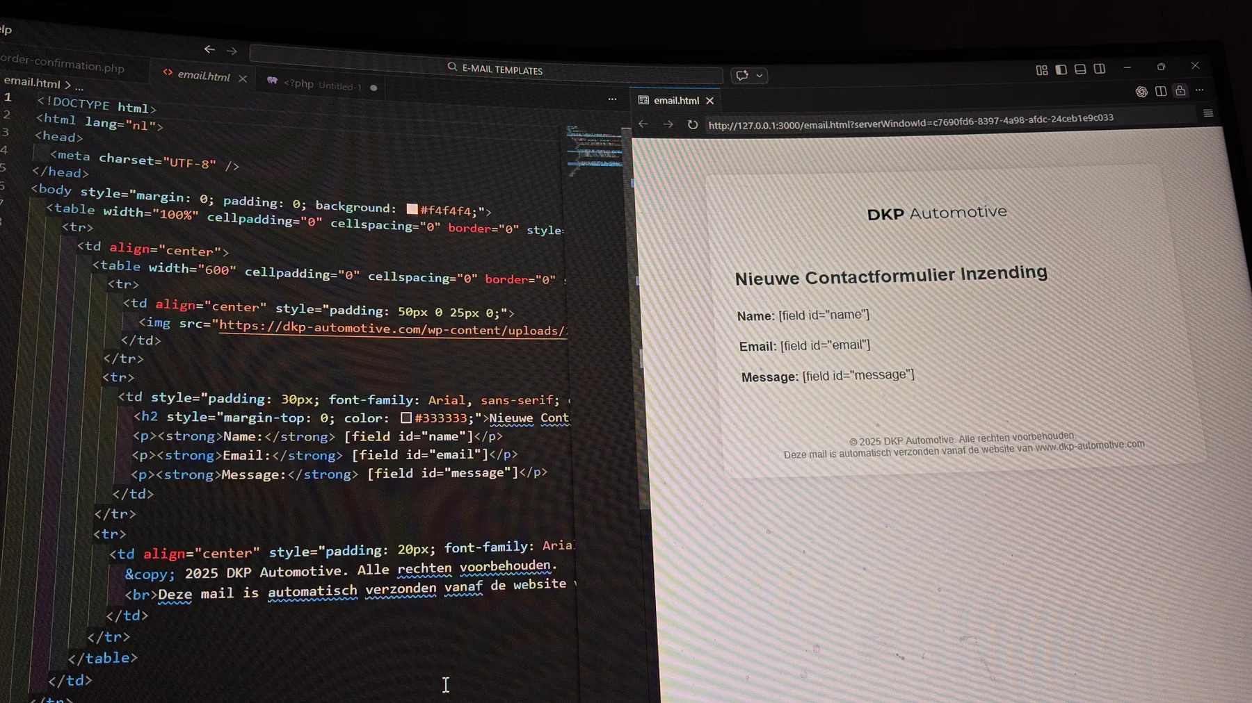Click the [field id="name"] text in preview
The height and width of the screenshot is (703, 1252).
[x=824, y=315]
